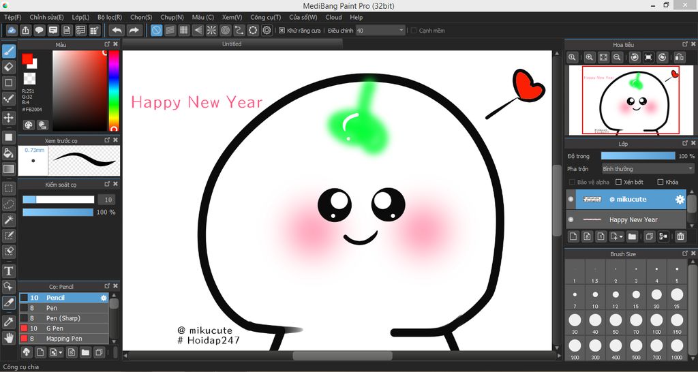Enable the Xén bớt checkbox
698x372 pixels.
tap(618, 182)
